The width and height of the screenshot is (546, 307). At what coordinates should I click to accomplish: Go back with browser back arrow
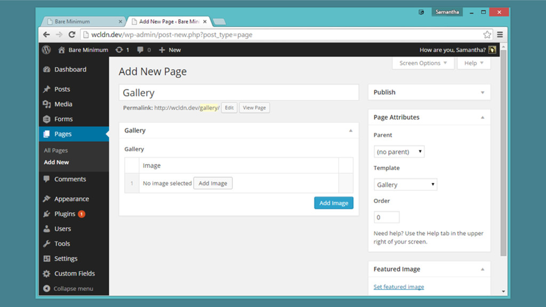point(46,35)
